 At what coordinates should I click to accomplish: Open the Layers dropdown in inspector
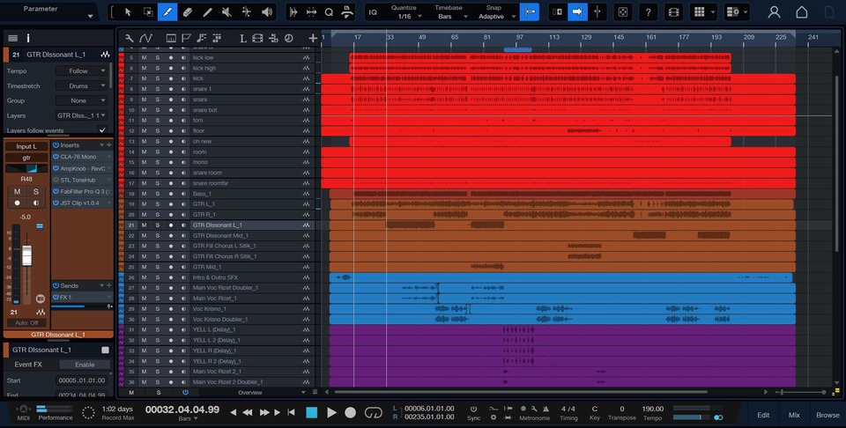(x=82, y=115)
